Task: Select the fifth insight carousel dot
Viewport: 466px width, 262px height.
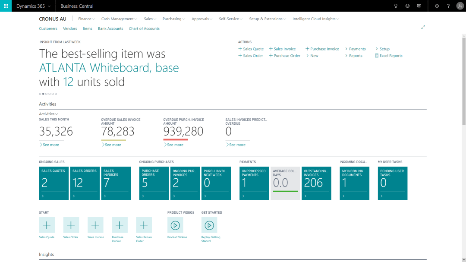Action: click(53, 94)
